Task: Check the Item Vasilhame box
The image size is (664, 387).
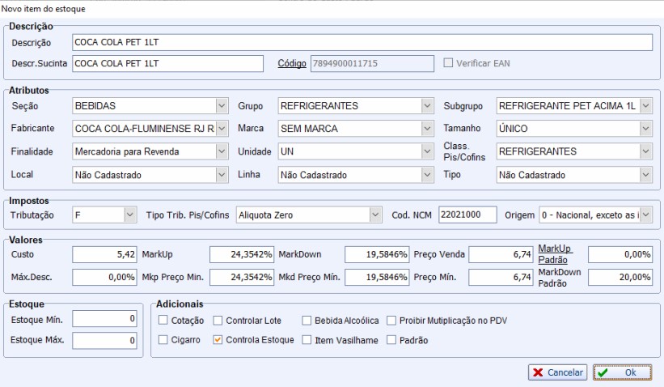Action: [x=307, y=340]
